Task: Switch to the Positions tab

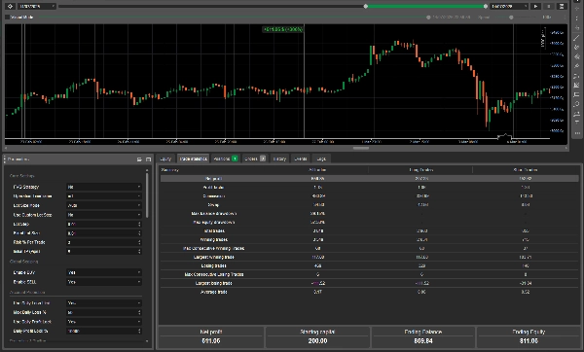Action: click(x=226, y=158)
